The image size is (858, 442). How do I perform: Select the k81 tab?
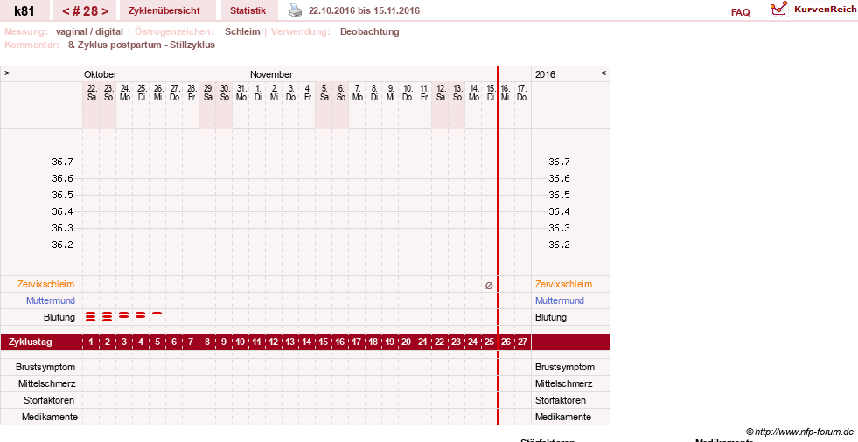tap(24, 10)
